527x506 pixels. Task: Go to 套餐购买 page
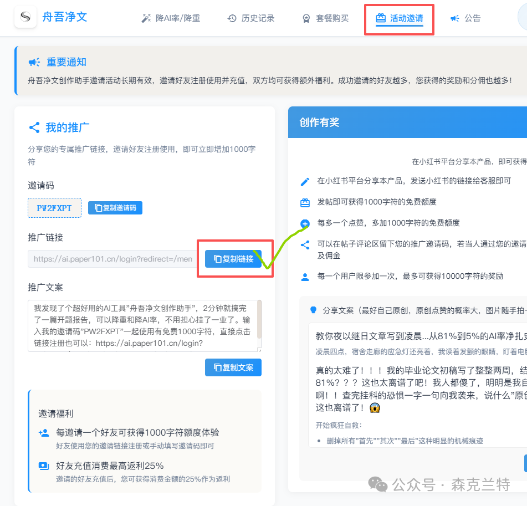click(x=325, y=18)
